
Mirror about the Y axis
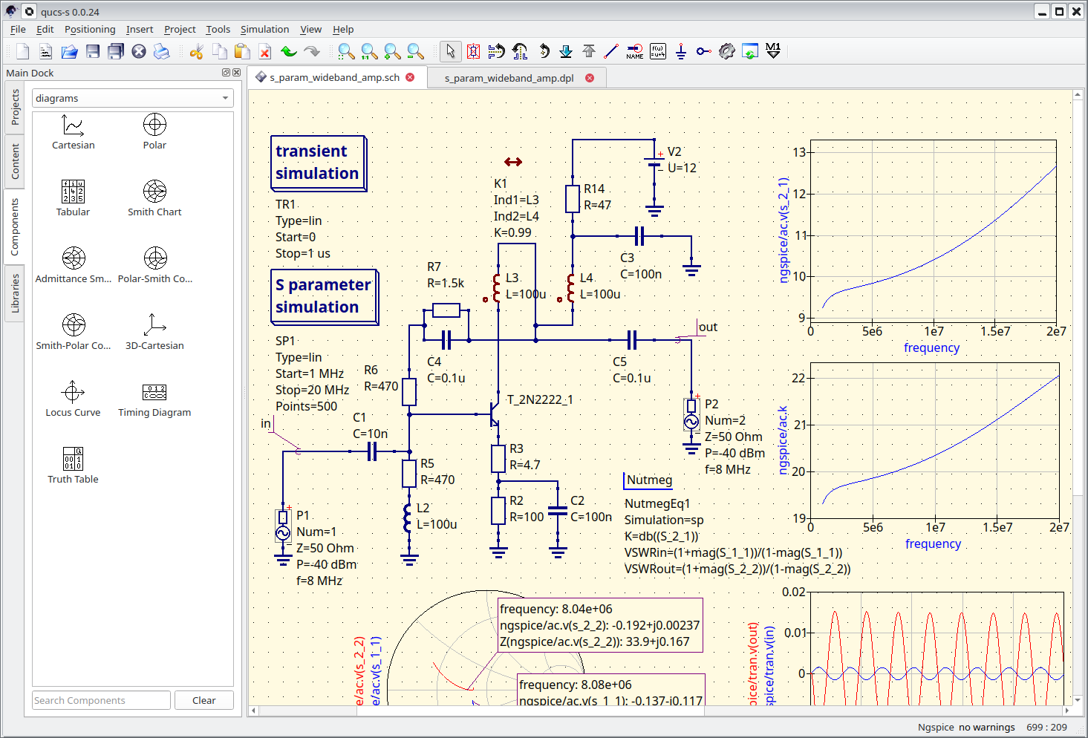519,51
